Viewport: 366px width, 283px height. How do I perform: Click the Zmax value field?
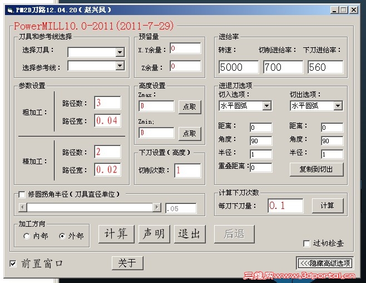pyautogui.click(x=156, y=106)
